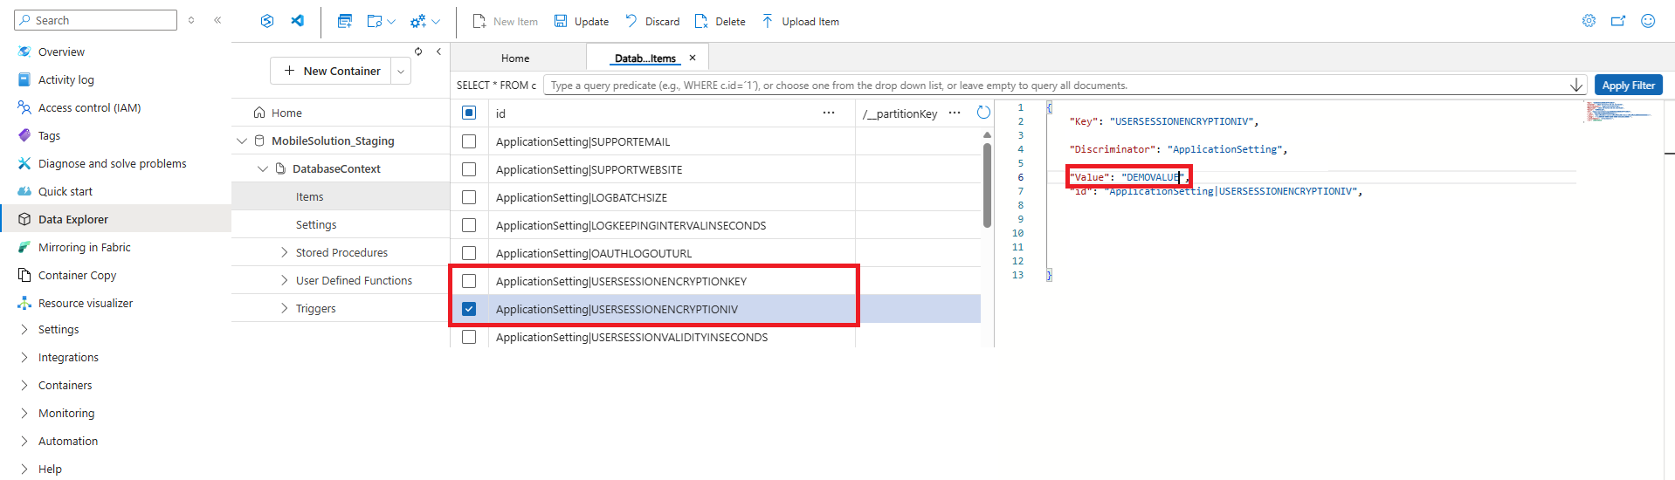Collapse the resource tree panel
The width and height of the screenshot is (1675, 480).
tap(438, 51)
